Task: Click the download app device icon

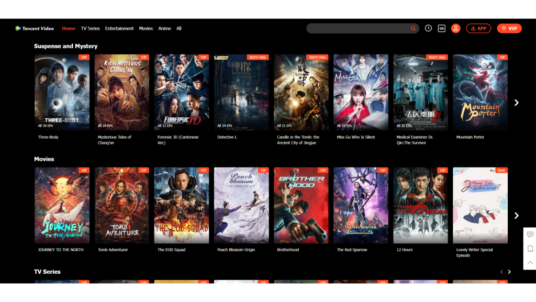Action: (x=530, y=249)
